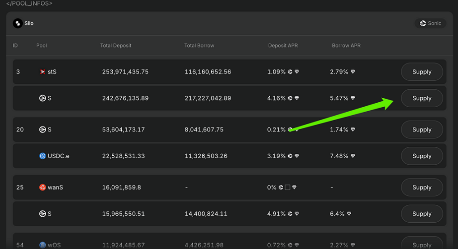Click diamond icon next to 2.79% borrow APR
Screen dimensions: 458x249
coord(353,72)
